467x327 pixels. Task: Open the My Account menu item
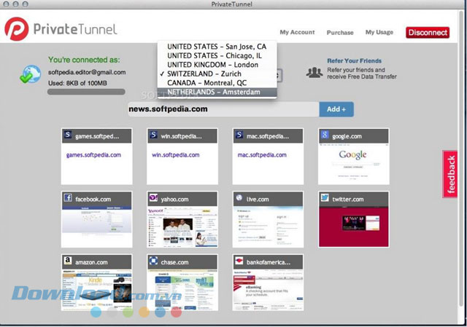(x=297, y=32)
